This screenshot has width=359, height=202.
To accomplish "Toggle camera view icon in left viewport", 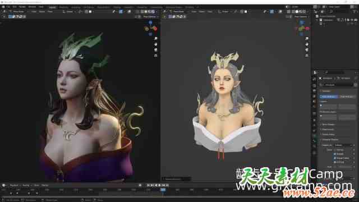I will [x=156, y=50].
